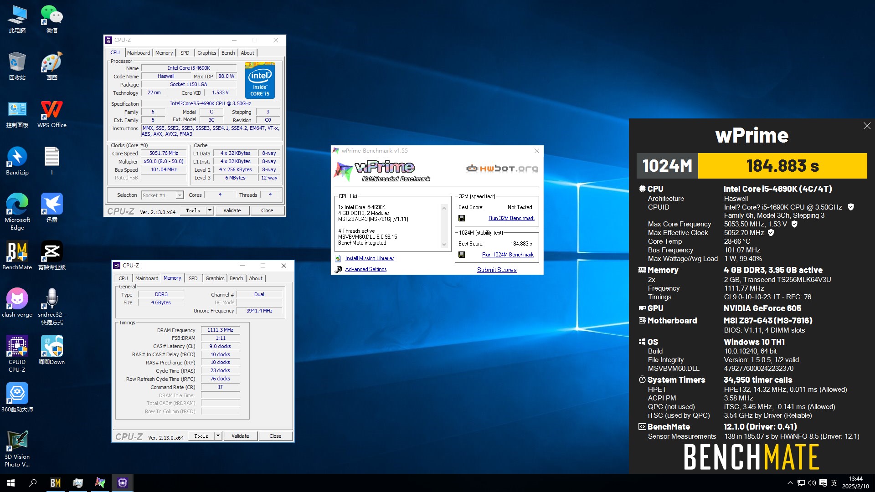Click the HWBOT.org logo in wPrime

click(x=501, y=169)
